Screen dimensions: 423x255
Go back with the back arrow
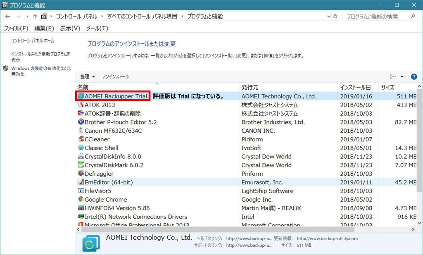[7, 17]
